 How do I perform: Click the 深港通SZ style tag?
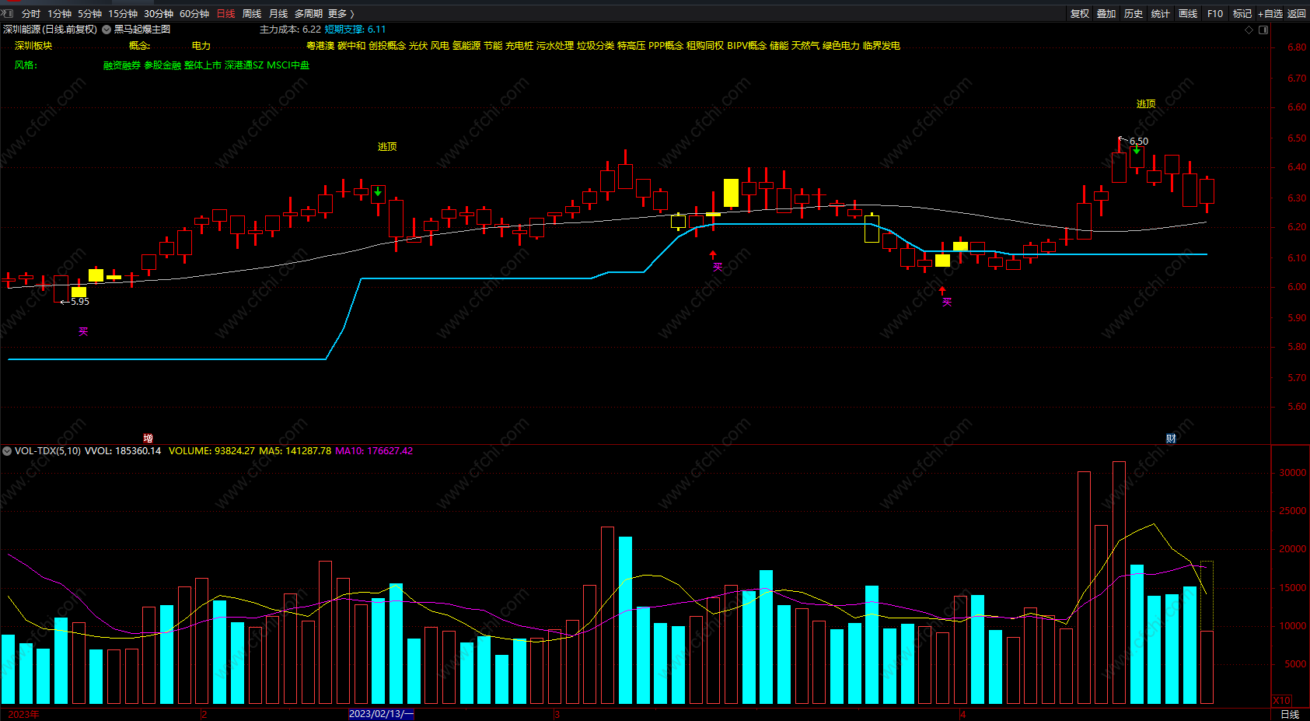click(x=244, y=65)
